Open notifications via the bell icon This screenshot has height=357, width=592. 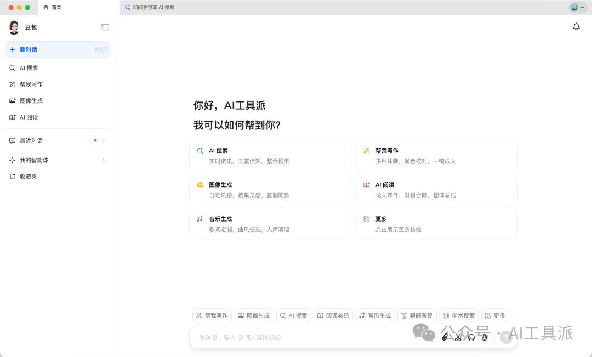tap(576, 26)
